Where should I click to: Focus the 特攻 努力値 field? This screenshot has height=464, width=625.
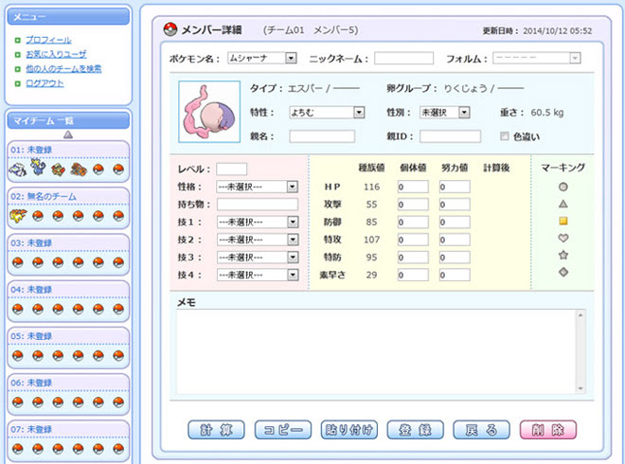(x=455, y=240)
